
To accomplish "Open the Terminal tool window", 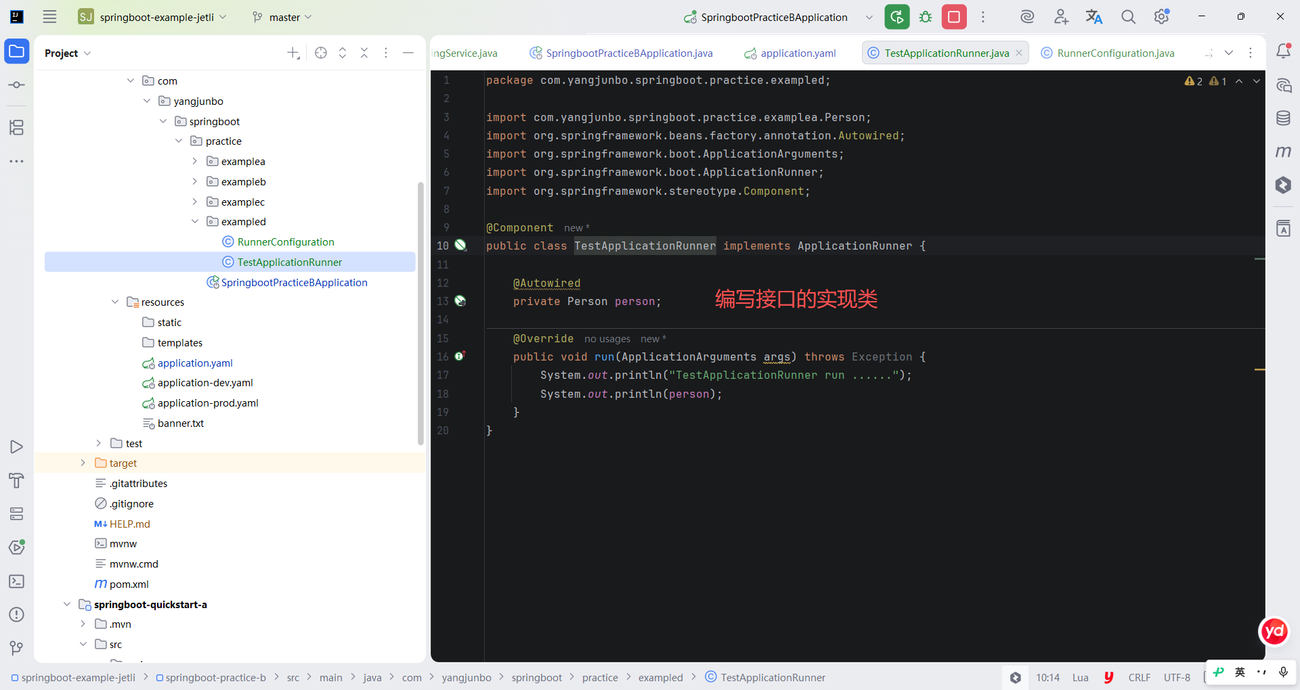I will point(17,581).
